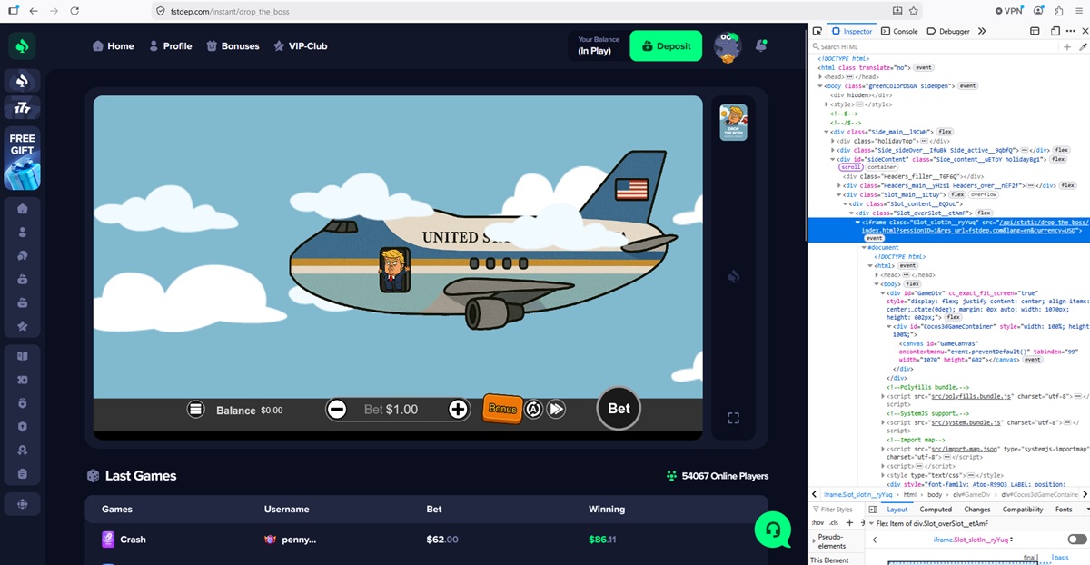Click the home icon in left sidebar

(22, 208)
